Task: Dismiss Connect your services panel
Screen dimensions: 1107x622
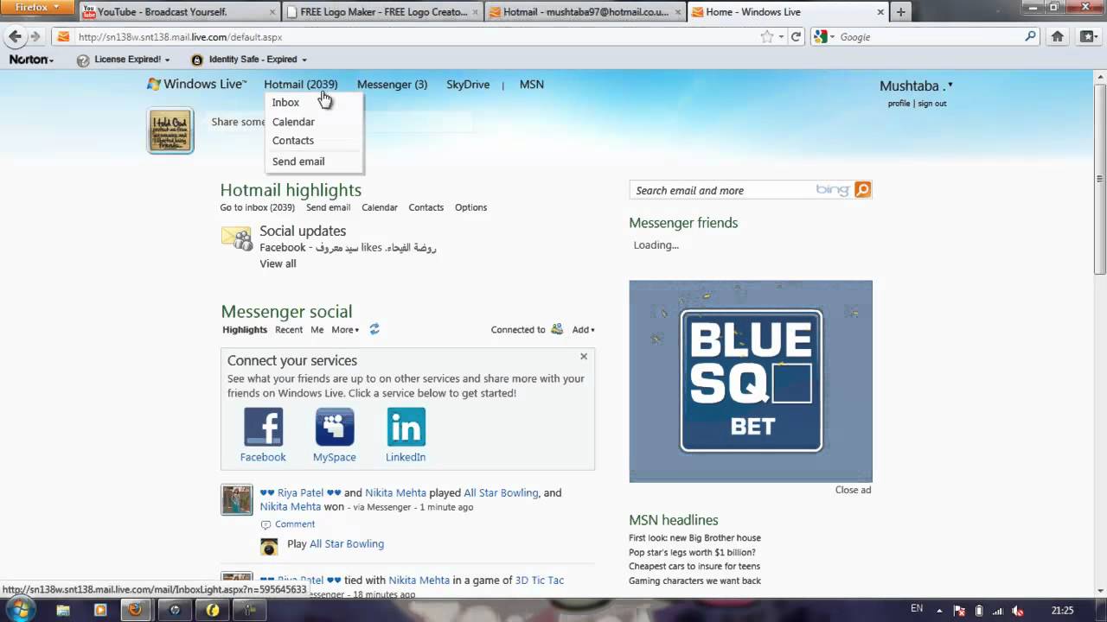Action: 584,356
